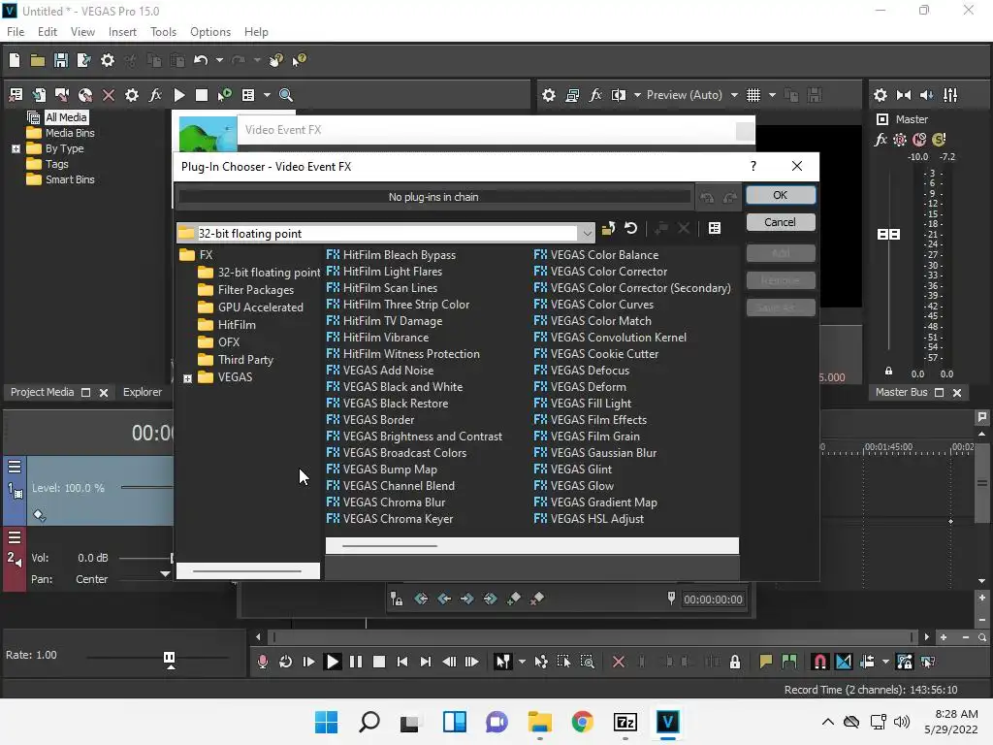Viewport: 993px width, 745px height.
Task: Click the cursor position field 00:00:00:00
Action: tap(713, 599)
